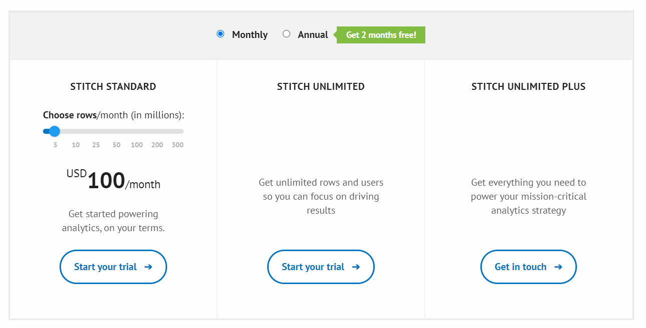Select the 5 million rows tick mark

(x=55, y=144)
